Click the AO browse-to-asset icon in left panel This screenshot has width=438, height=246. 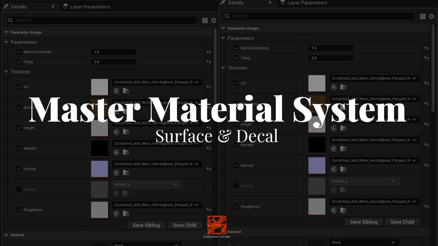[x=126, y=91]
